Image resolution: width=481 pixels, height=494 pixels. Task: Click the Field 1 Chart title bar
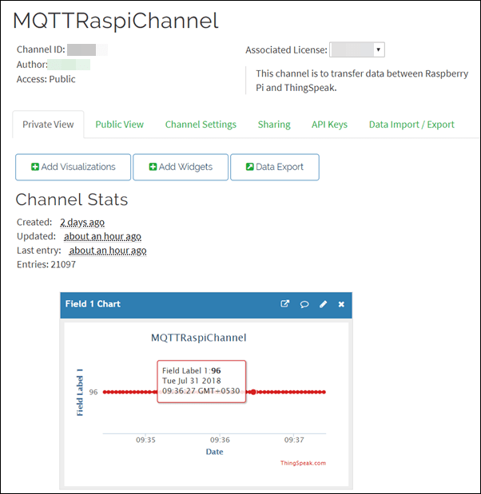pyautogui.click(x=160, y=304)
